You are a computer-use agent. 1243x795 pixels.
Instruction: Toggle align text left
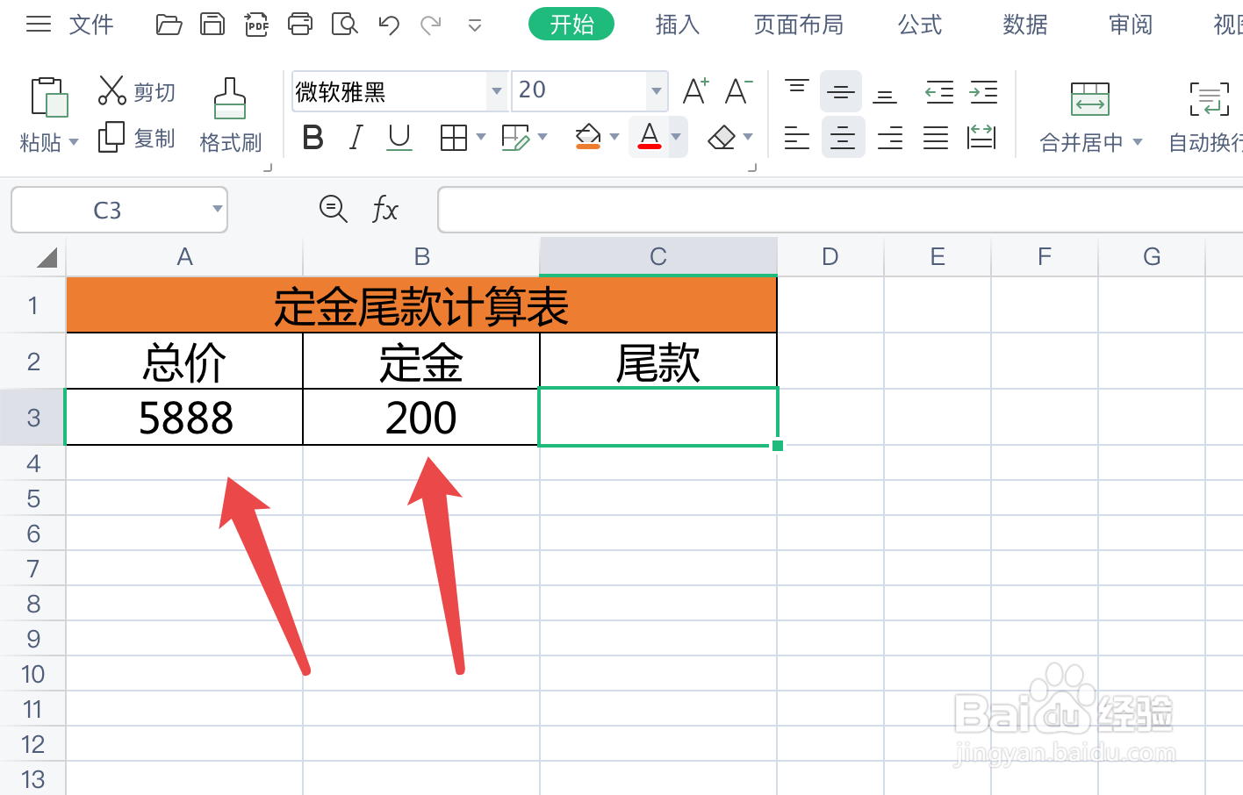[x=797, y=138]
